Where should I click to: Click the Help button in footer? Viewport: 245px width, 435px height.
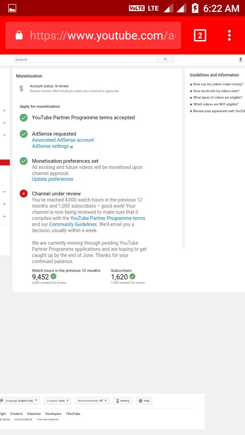coord(144,401)
